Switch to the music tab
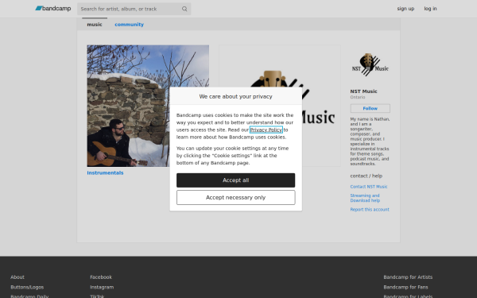This screenshot has width=477, height=298. [x=95, y=25]
